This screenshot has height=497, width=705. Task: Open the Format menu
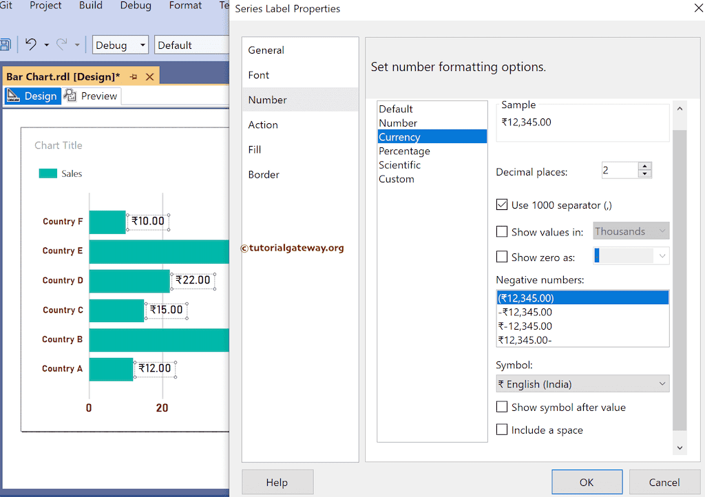click(x=185, y=6)
